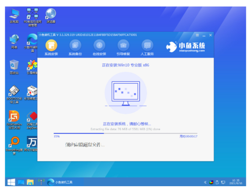The image size is (250, 188).
Task: Open the 系统备份 section
Action: [x=75, y=45]
